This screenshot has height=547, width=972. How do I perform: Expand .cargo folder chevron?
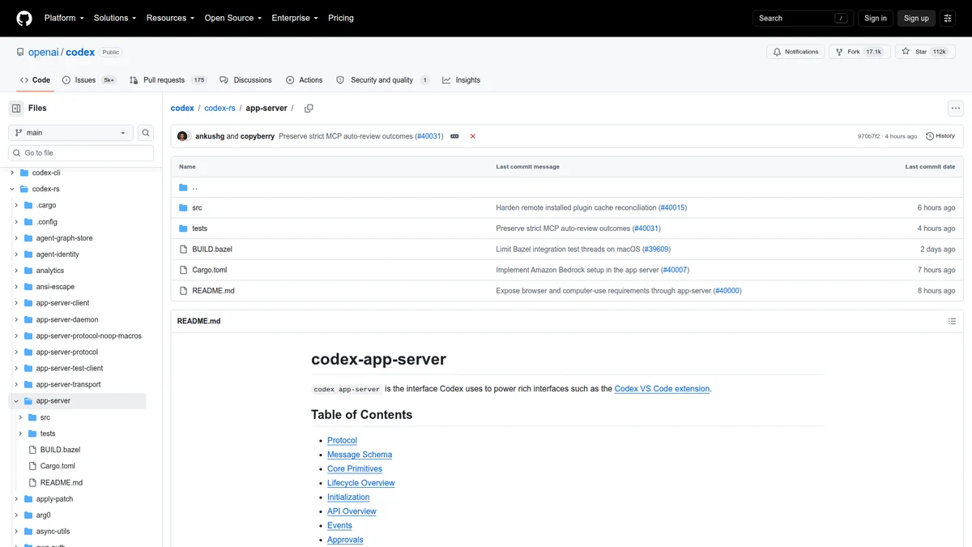click(x=16, y=205)
